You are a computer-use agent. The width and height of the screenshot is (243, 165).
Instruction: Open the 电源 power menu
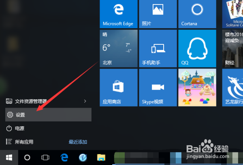click(x=48, y=128)
